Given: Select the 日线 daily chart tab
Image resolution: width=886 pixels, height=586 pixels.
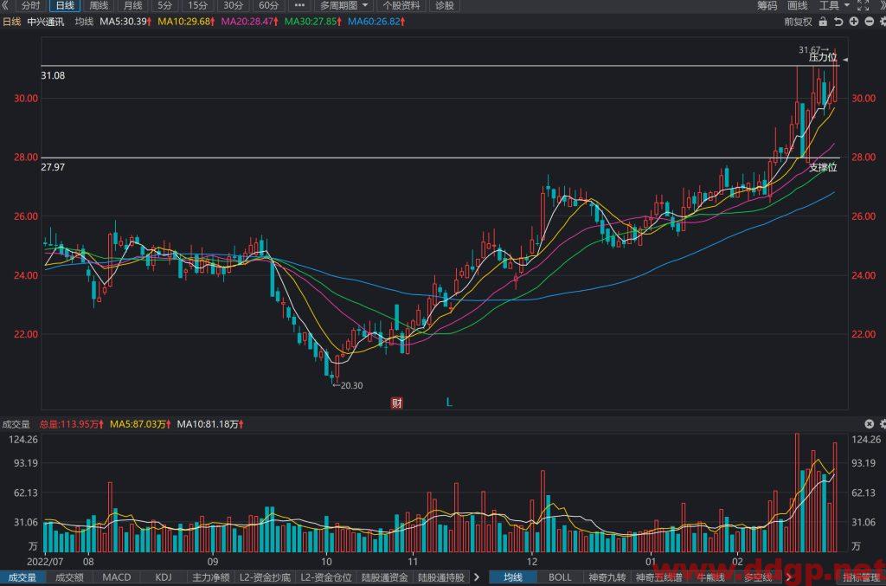Looking at the screenshot, I should coord(65,6).
